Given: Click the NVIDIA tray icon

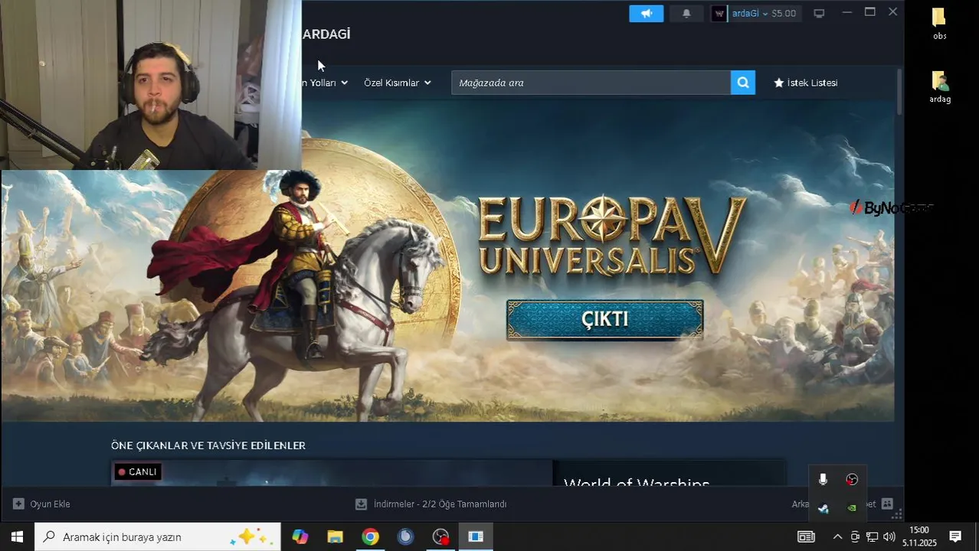Looking at the screenshot, I should pos(852,508).
